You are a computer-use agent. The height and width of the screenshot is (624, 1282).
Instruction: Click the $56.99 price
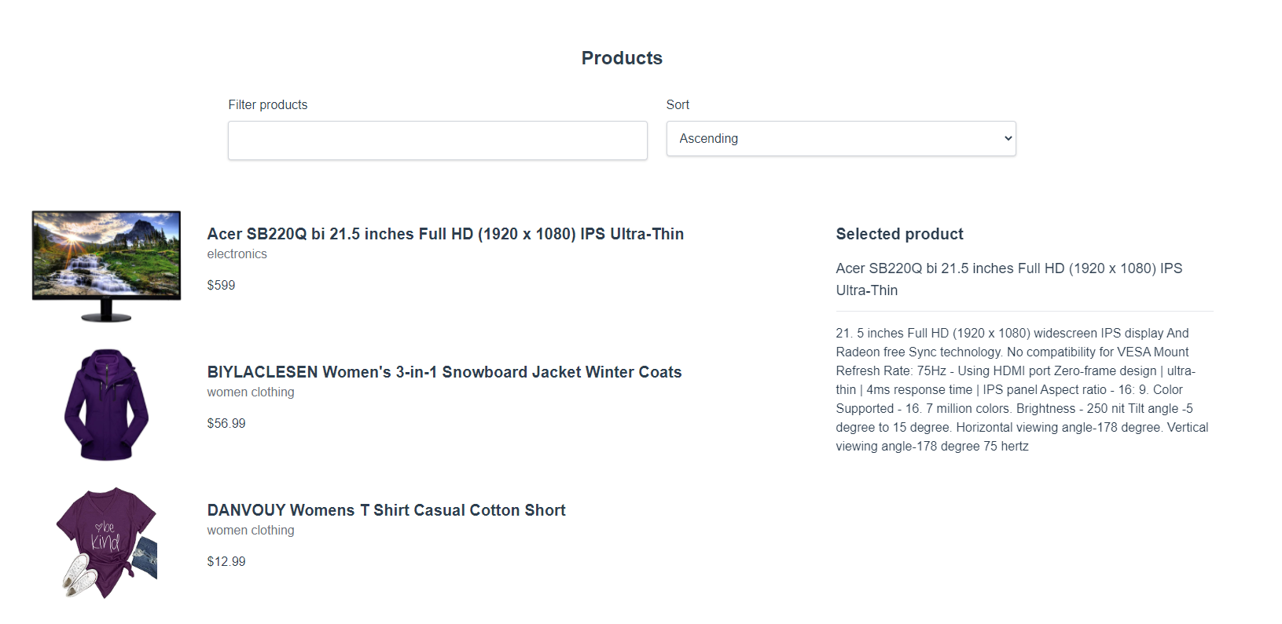point(226,424)
